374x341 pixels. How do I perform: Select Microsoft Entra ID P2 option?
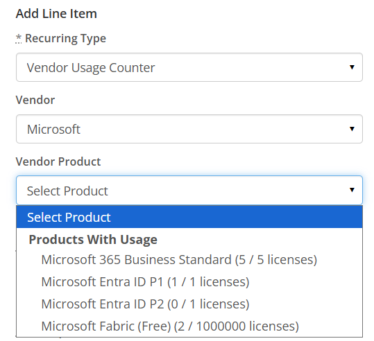point(189,304)
